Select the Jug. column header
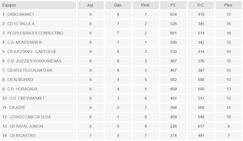The image size is (243, 141). [90, 5]
